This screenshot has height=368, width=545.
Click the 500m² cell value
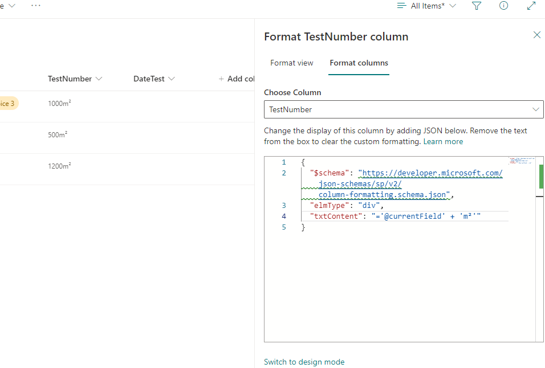click(x=58, y=134)
